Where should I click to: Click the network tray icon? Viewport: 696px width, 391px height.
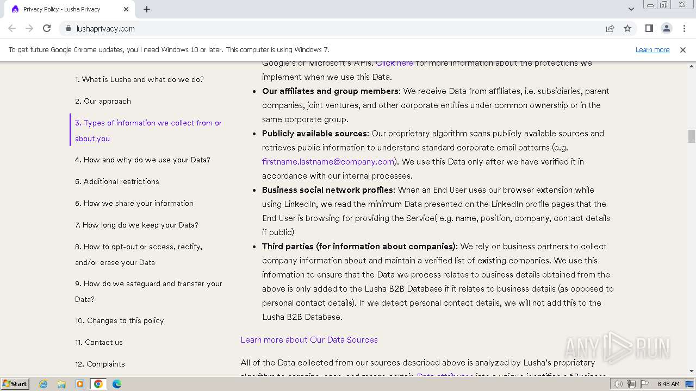tap(631, 384)
